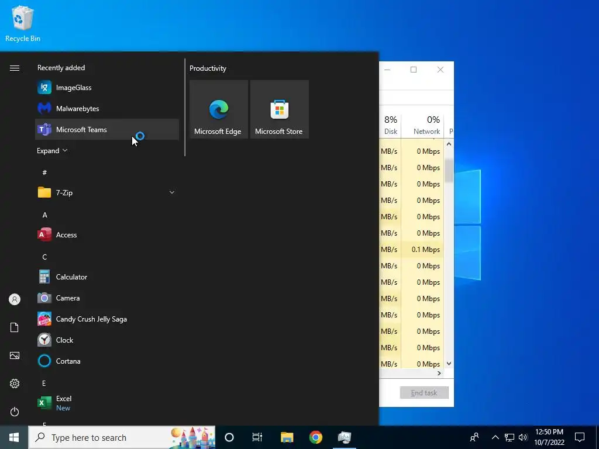Click the A letter header in app list
599x449 pixels.
click(44, 215)
